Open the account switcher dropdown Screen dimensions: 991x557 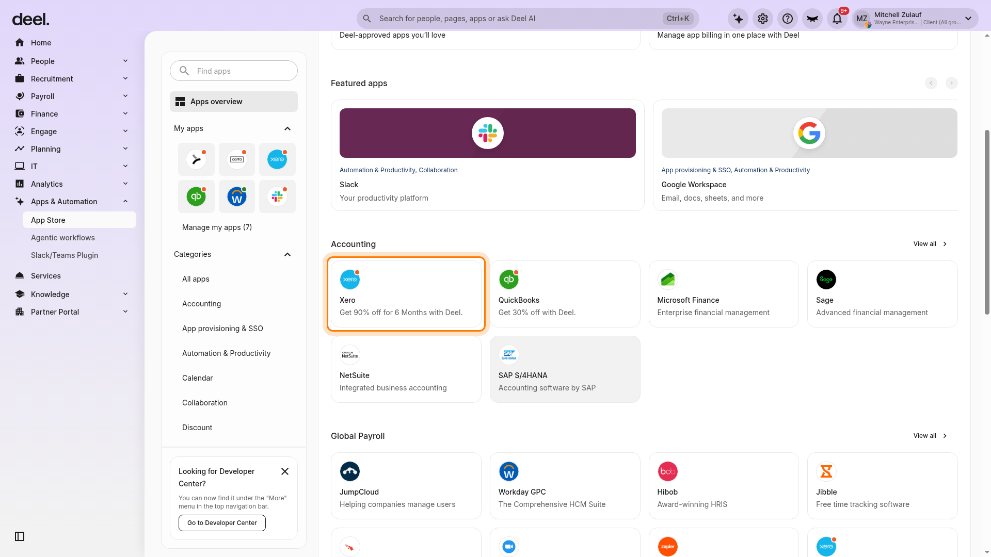coord(915,19)
